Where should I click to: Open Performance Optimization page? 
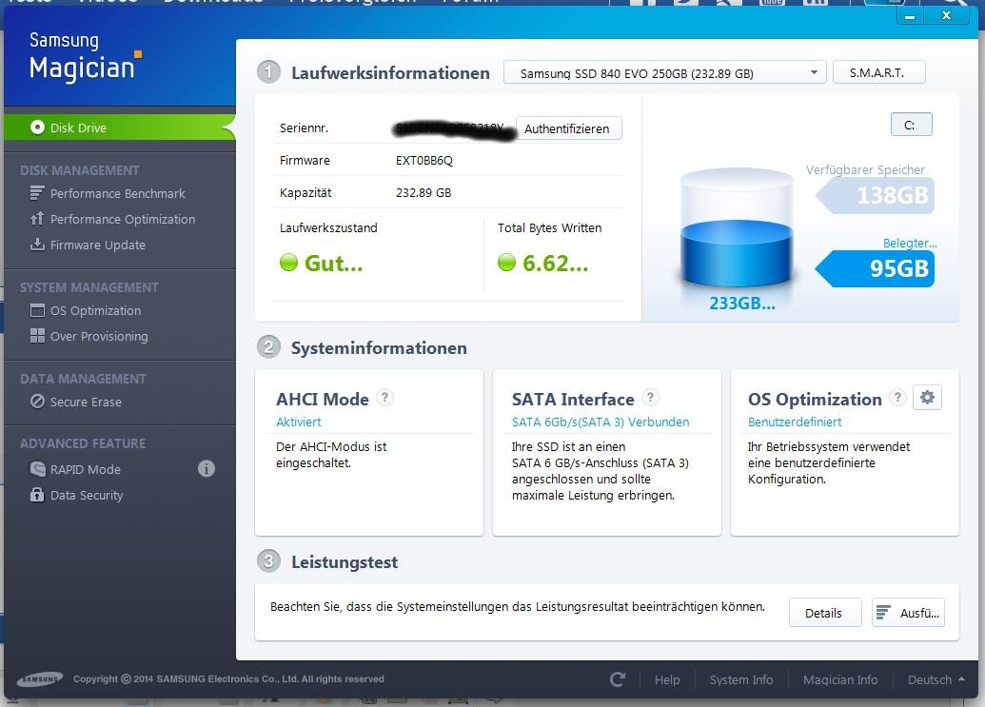(123, 219)
